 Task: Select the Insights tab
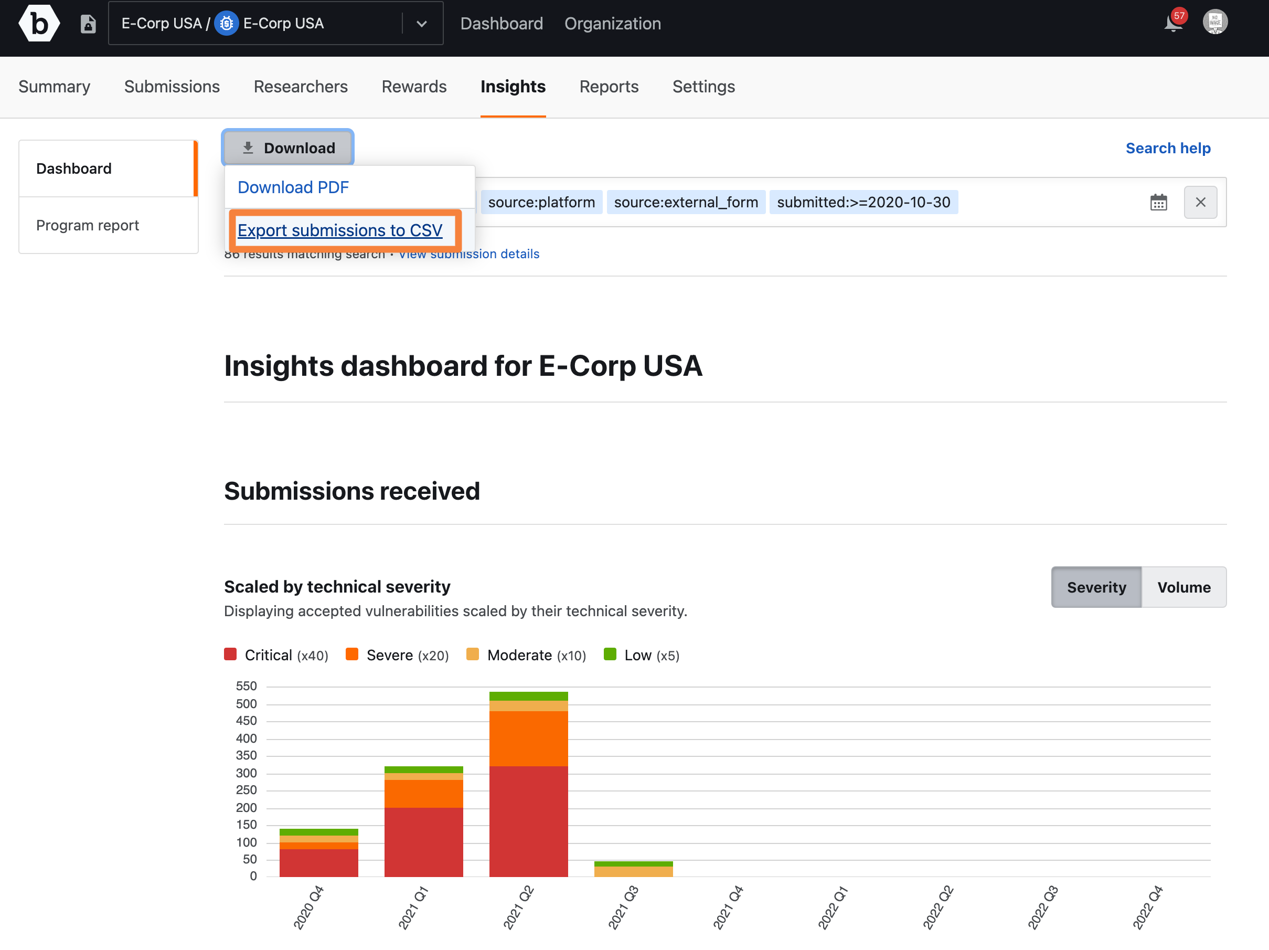(x=513, y=87)
